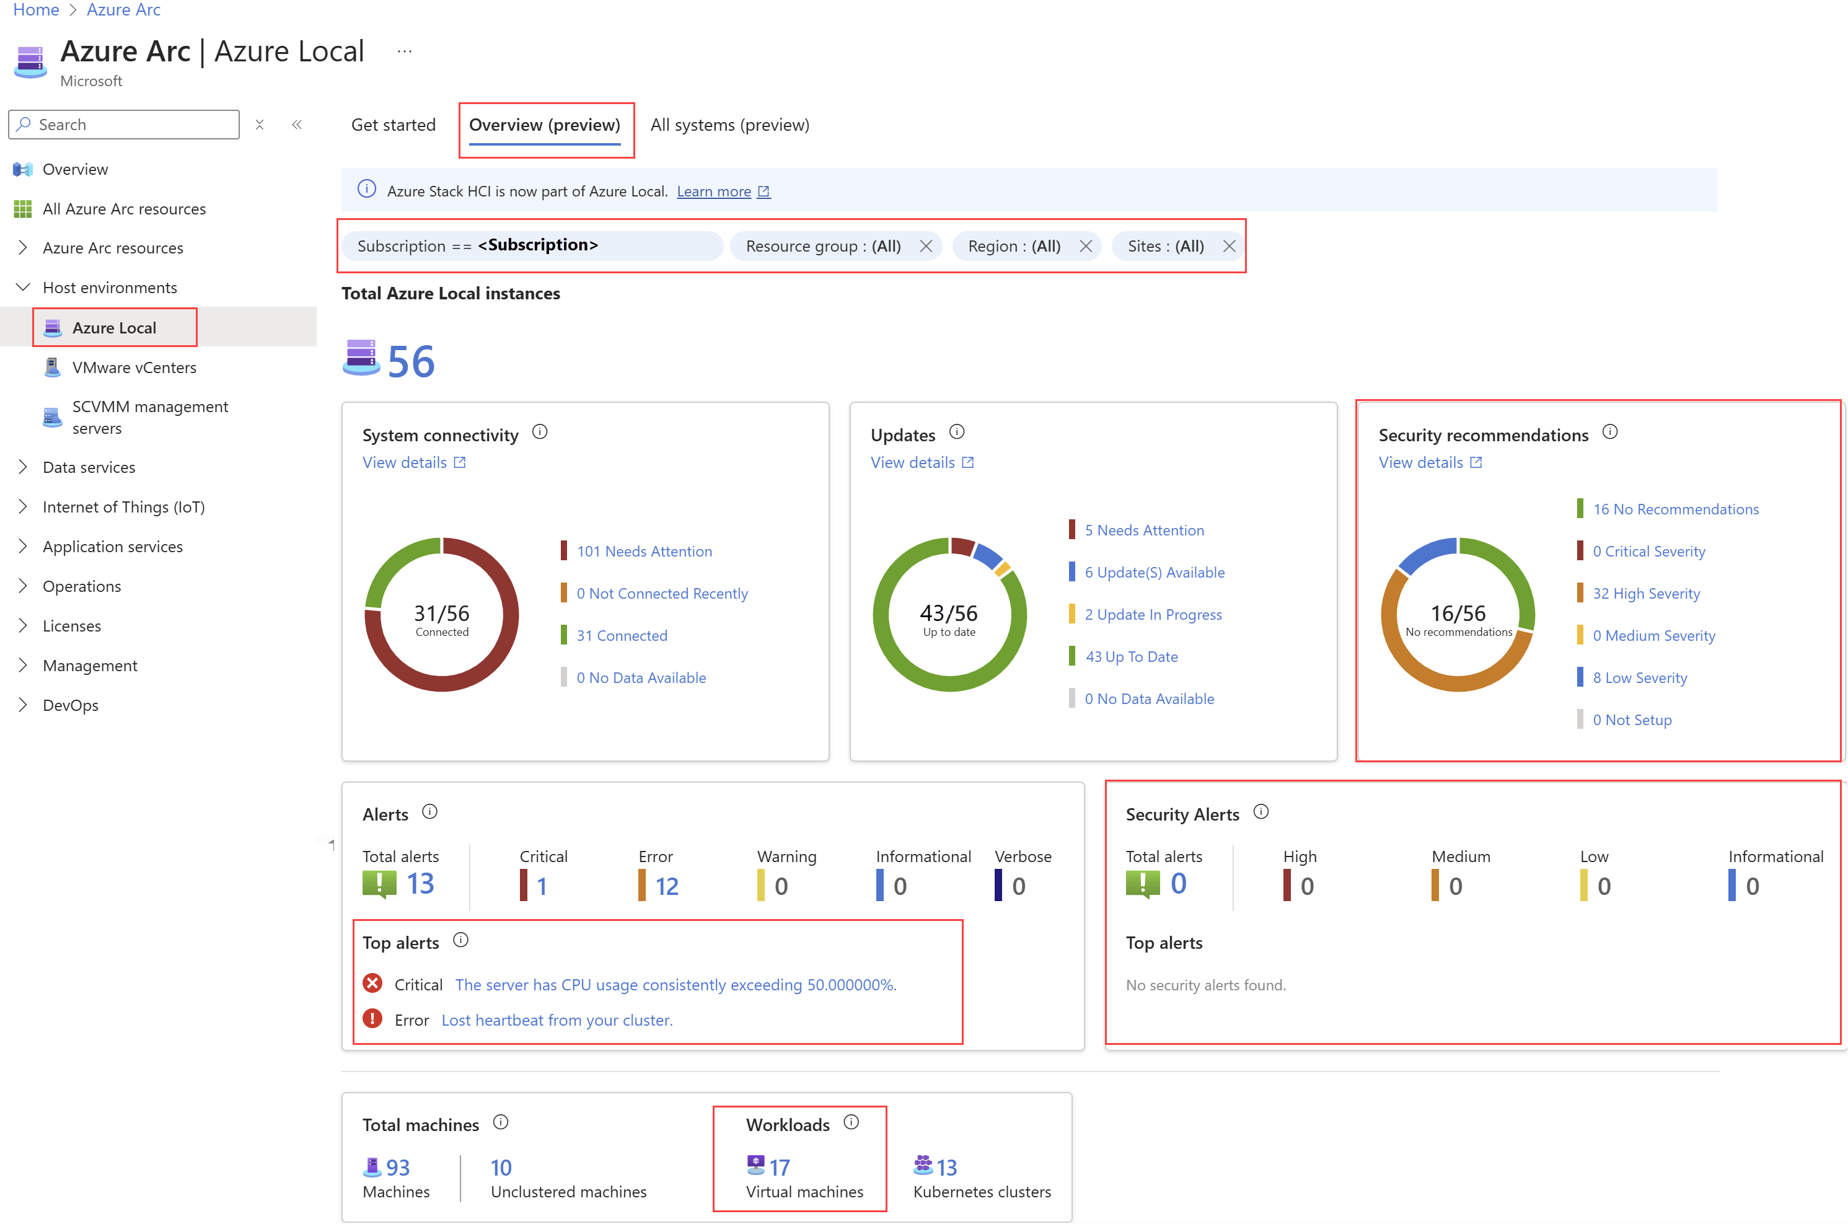Clear the Sites filter
The height and width of the screenshot is (1224, 1848).
(1229, 246)
